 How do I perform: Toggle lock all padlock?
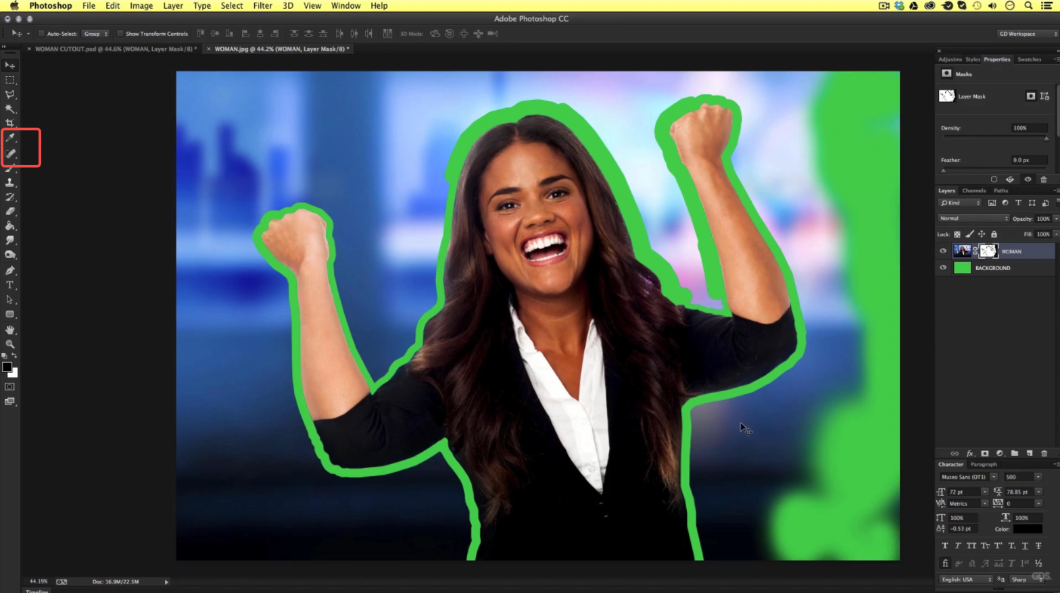tap(994, 234)
